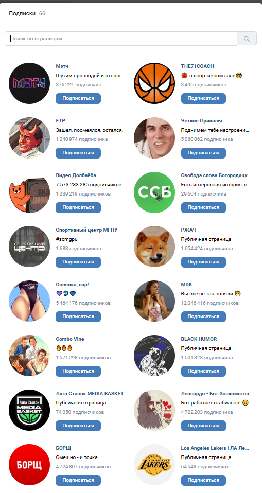Open the Lakers logo avatar
262x493 pixels.
[x=154, y=465]
